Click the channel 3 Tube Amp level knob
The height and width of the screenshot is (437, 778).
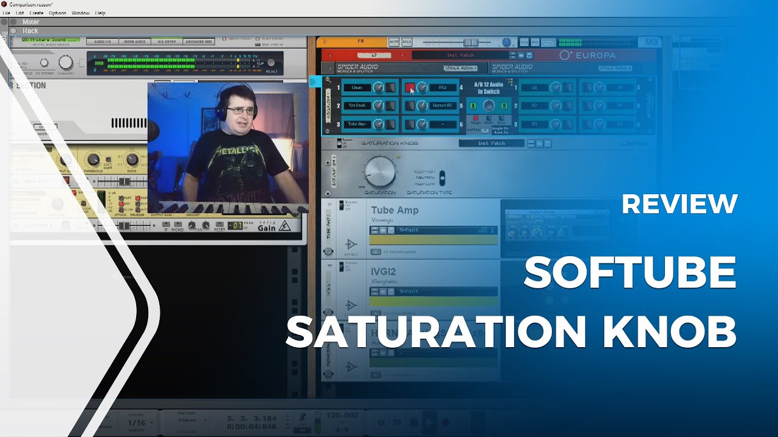[378, 124]
